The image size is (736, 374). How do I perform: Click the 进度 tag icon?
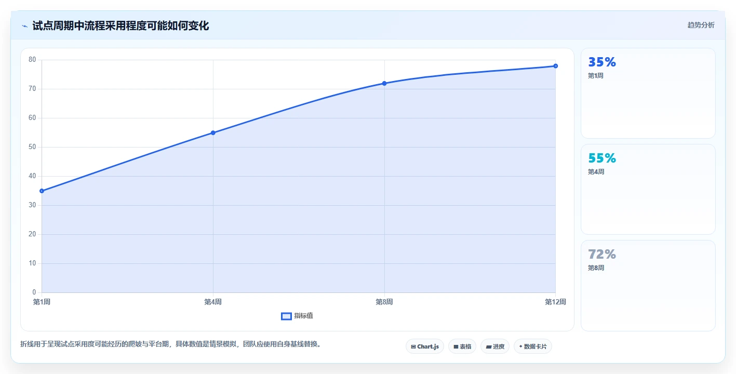click(x=488, y=346)
